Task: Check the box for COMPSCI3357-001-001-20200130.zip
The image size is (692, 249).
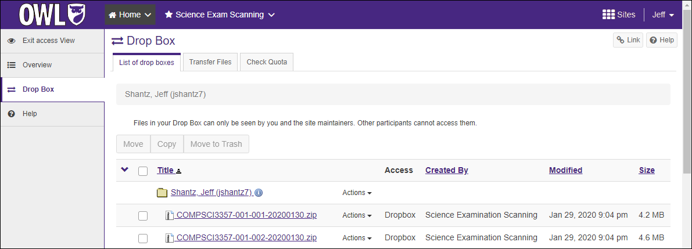Action: [x=143, y=216]
